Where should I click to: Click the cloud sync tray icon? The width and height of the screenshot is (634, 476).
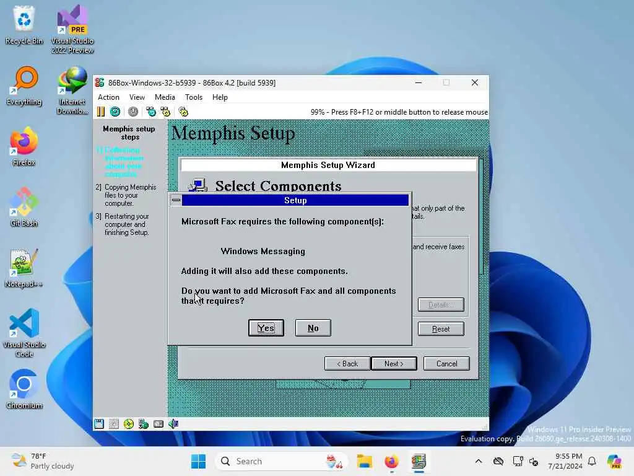[498, 461]
